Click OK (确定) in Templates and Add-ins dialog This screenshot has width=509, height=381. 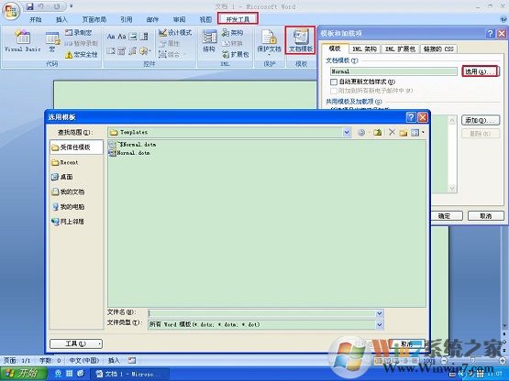click(447, 215)
